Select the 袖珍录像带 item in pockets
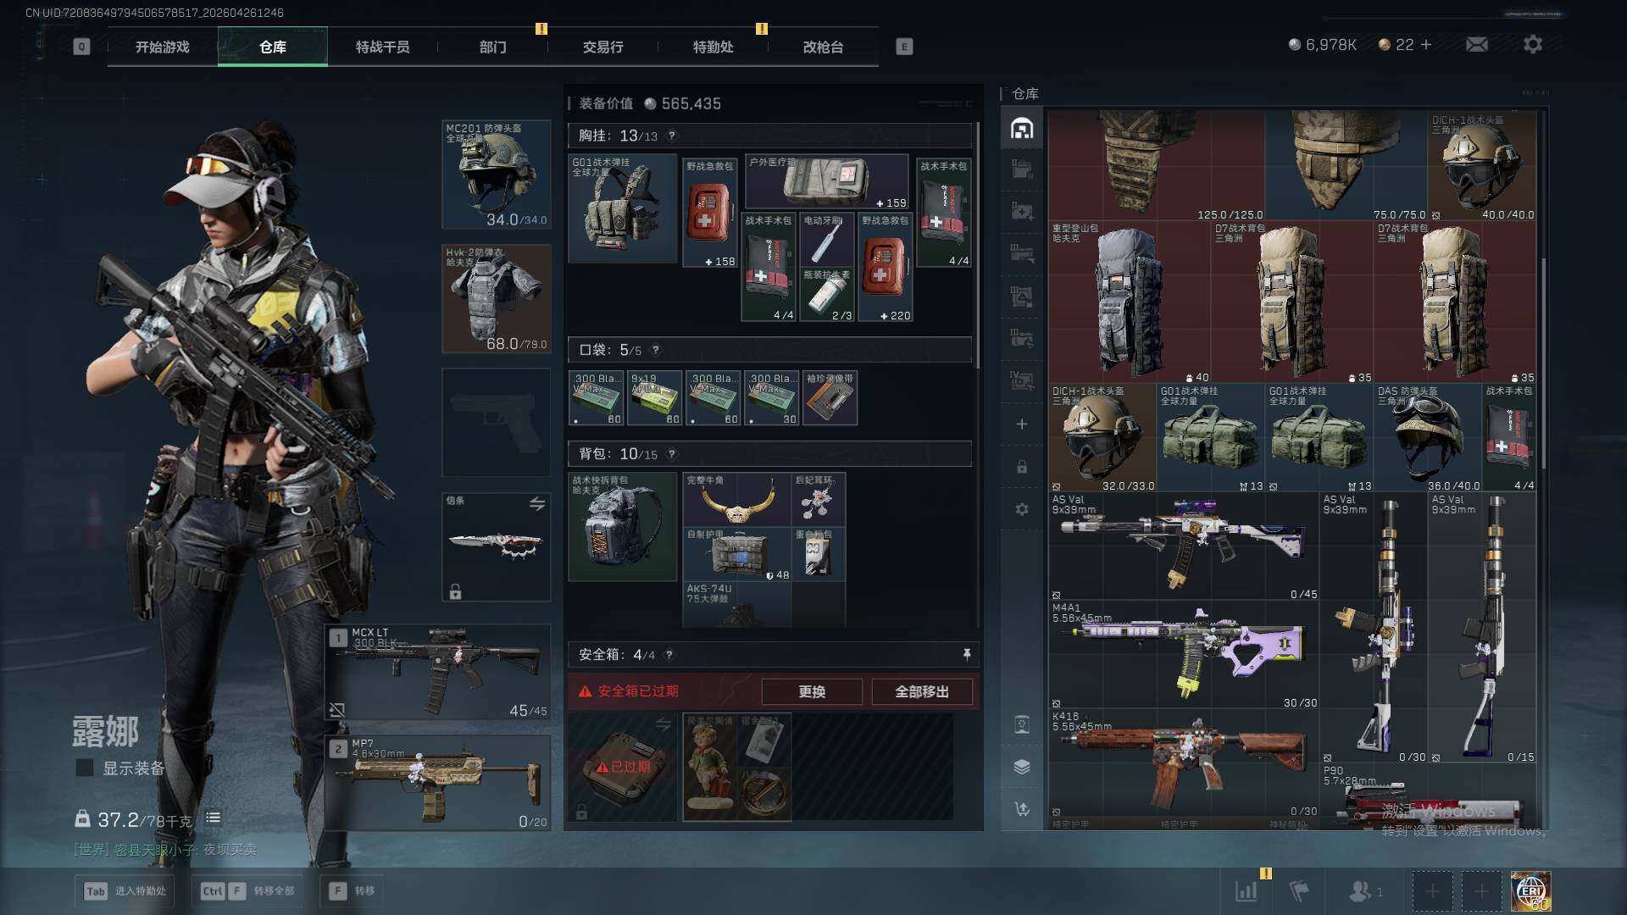1627x915 pixels. (830, 397)
